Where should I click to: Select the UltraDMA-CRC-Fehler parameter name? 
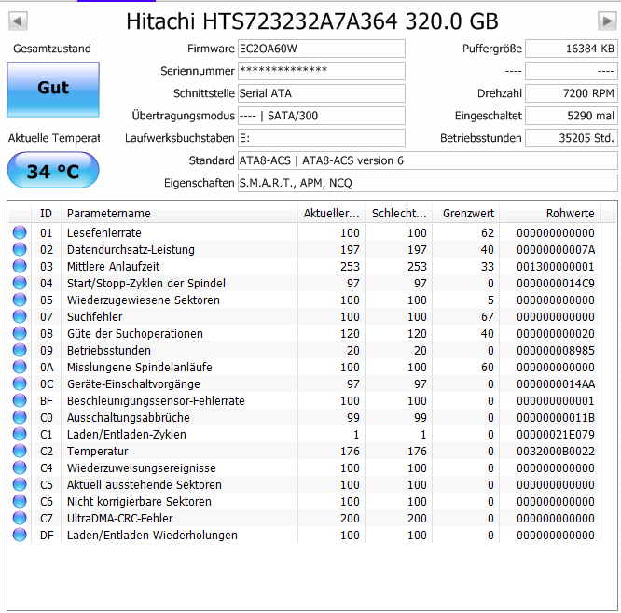click(x=120, y=518)
